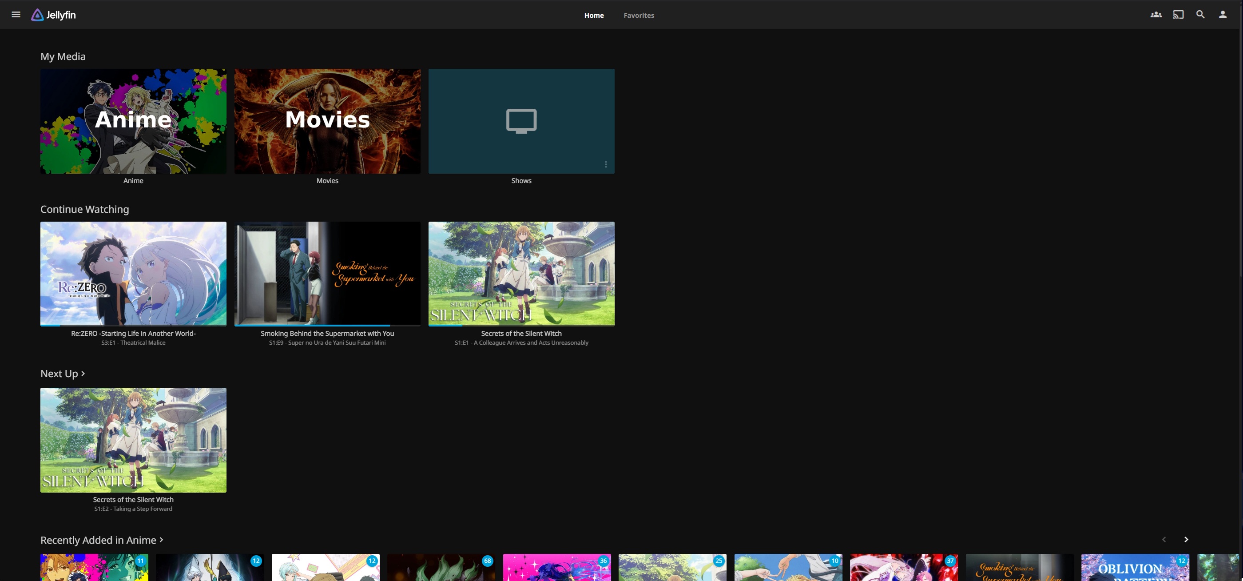Open the Movies library card
The height and width of the screenshot is (581, 1243).
[327, 121]
